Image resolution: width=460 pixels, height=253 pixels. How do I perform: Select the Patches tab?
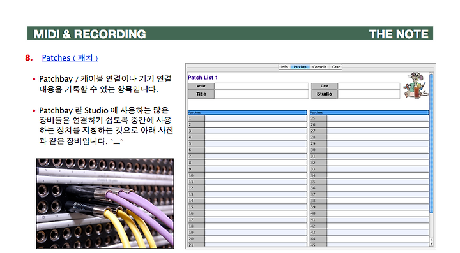click(x=300, y=67)
